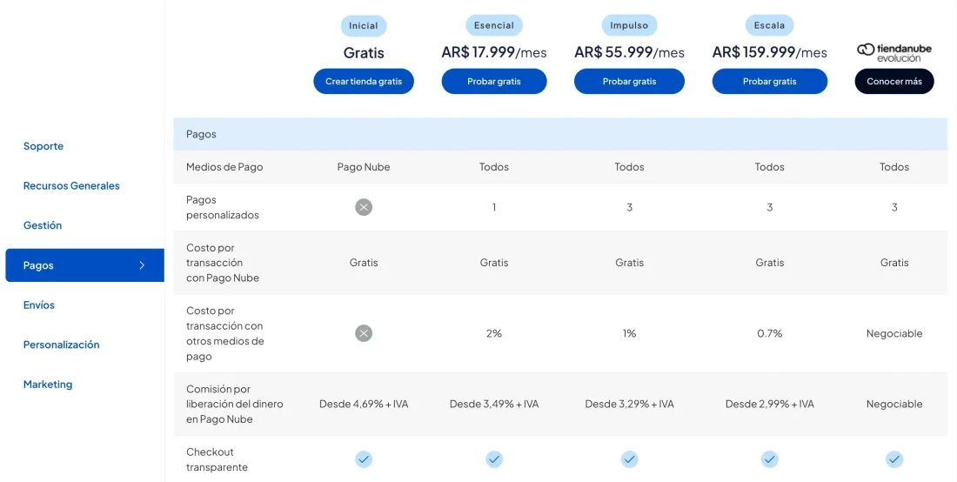
Task: Click Probar gratis under Esencial plan
Action: pyautogui.click(x=494, y=82)
